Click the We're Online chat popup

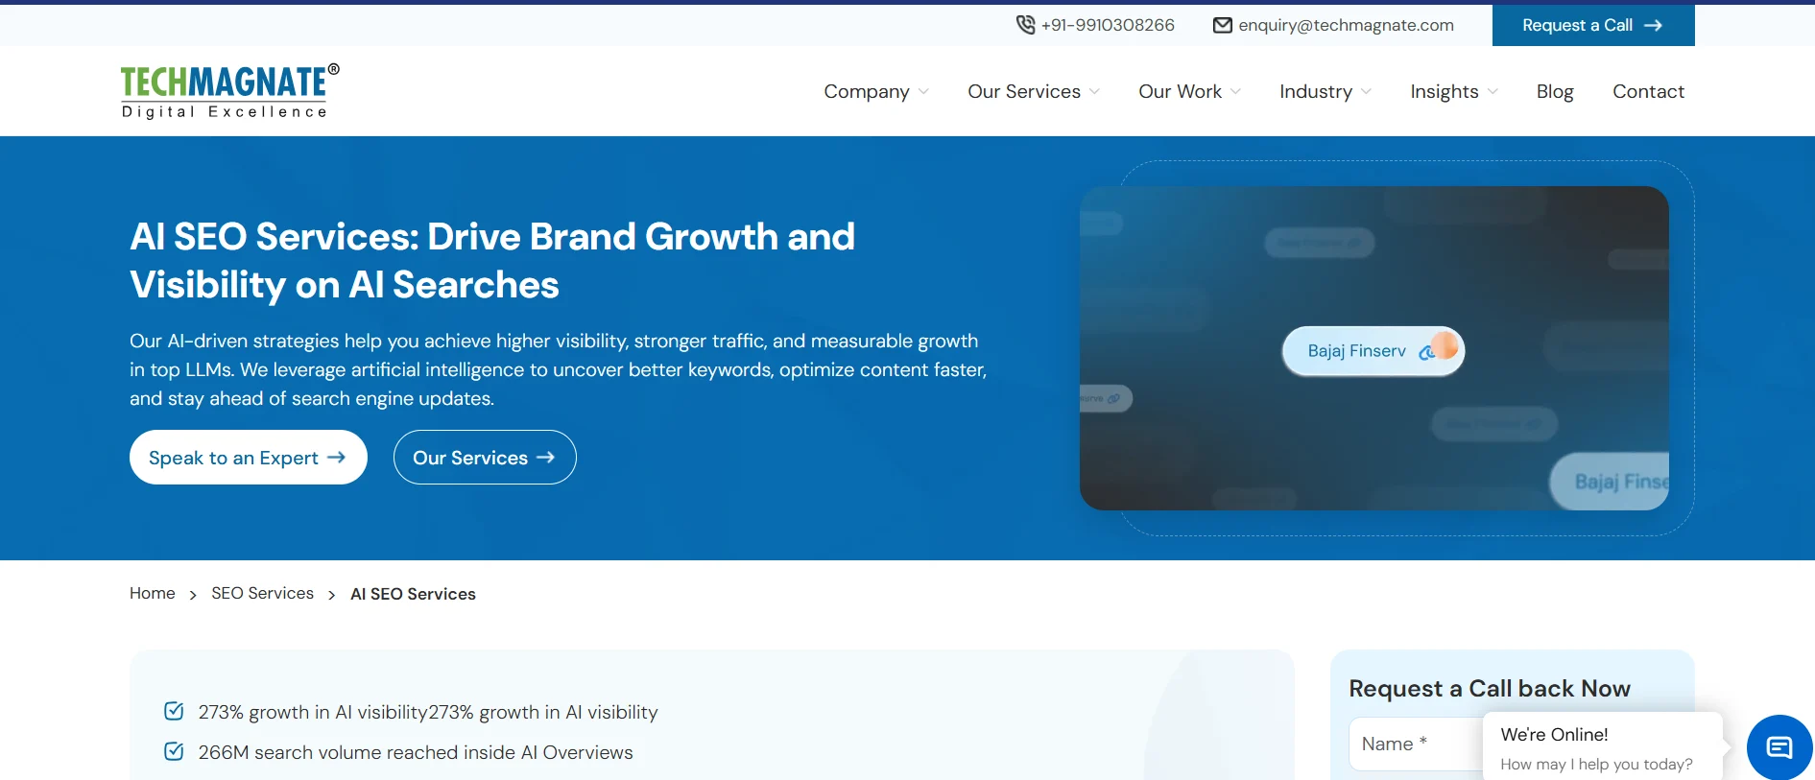pos(1603,746)
